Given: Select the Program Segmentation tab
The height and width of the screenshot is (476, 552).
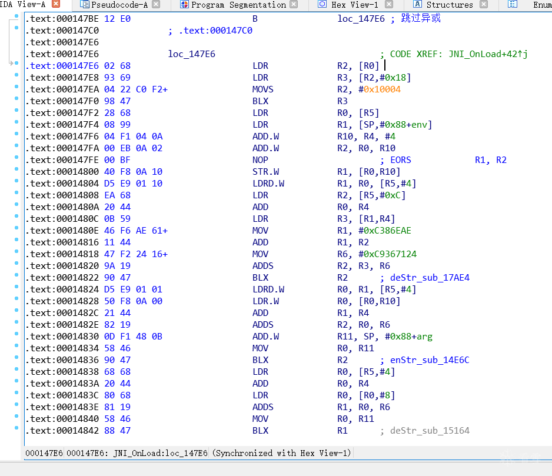Looking at the screenshot, I should click(x=238, y=5).
